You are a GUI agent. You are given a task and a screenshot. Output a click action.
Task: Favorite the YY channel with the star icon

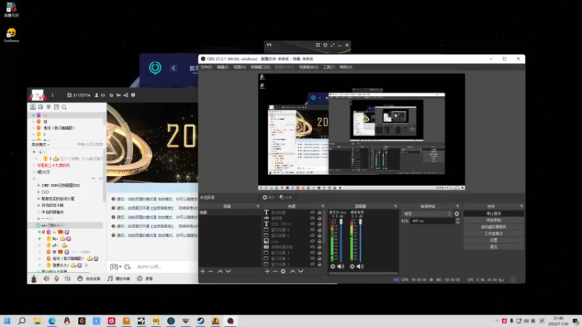(x=111, y=95)
